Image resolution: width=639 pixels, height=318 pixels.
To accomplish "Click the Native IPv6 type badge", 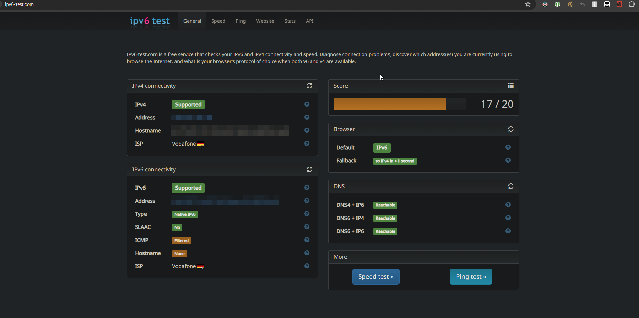I will [185, 214].
